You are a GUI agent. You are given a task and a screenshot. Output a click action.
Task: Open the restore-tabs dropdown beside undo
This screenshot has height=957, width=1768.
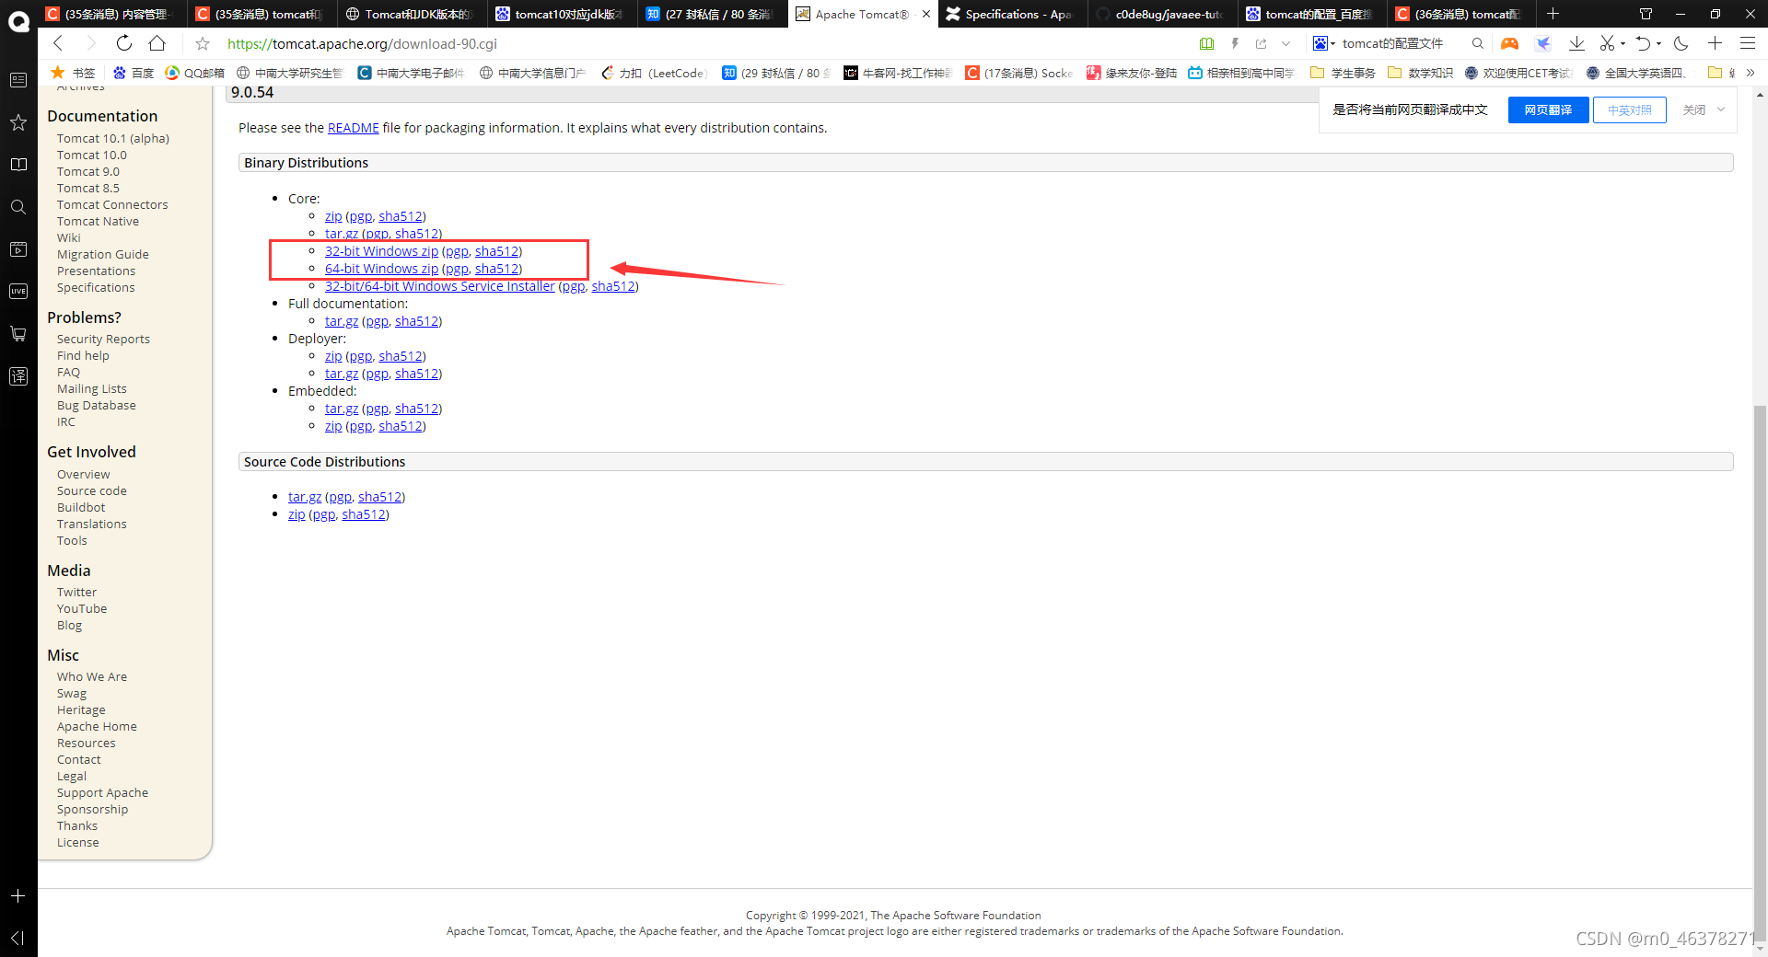[x=1658, y=43]
